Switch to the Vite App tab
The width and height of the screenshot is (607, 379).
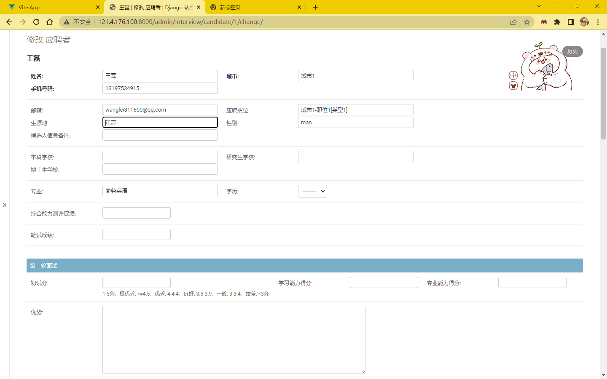[x=51, y=7]
